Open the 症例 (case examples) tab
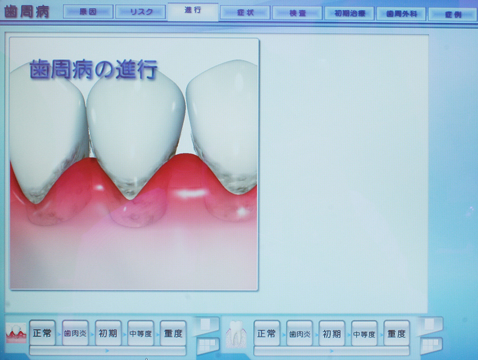The image size is (478, 360). point(452,14)
